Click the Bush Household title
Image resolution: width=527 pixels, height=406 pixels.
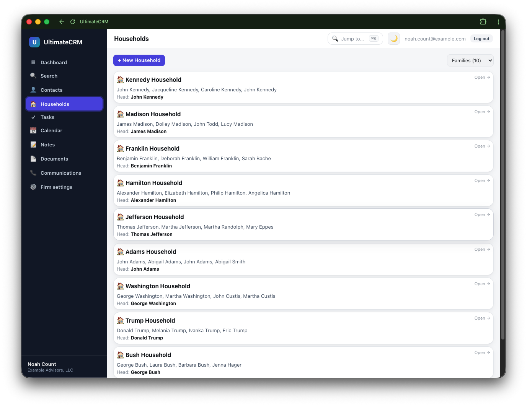(x=148, y=355)
